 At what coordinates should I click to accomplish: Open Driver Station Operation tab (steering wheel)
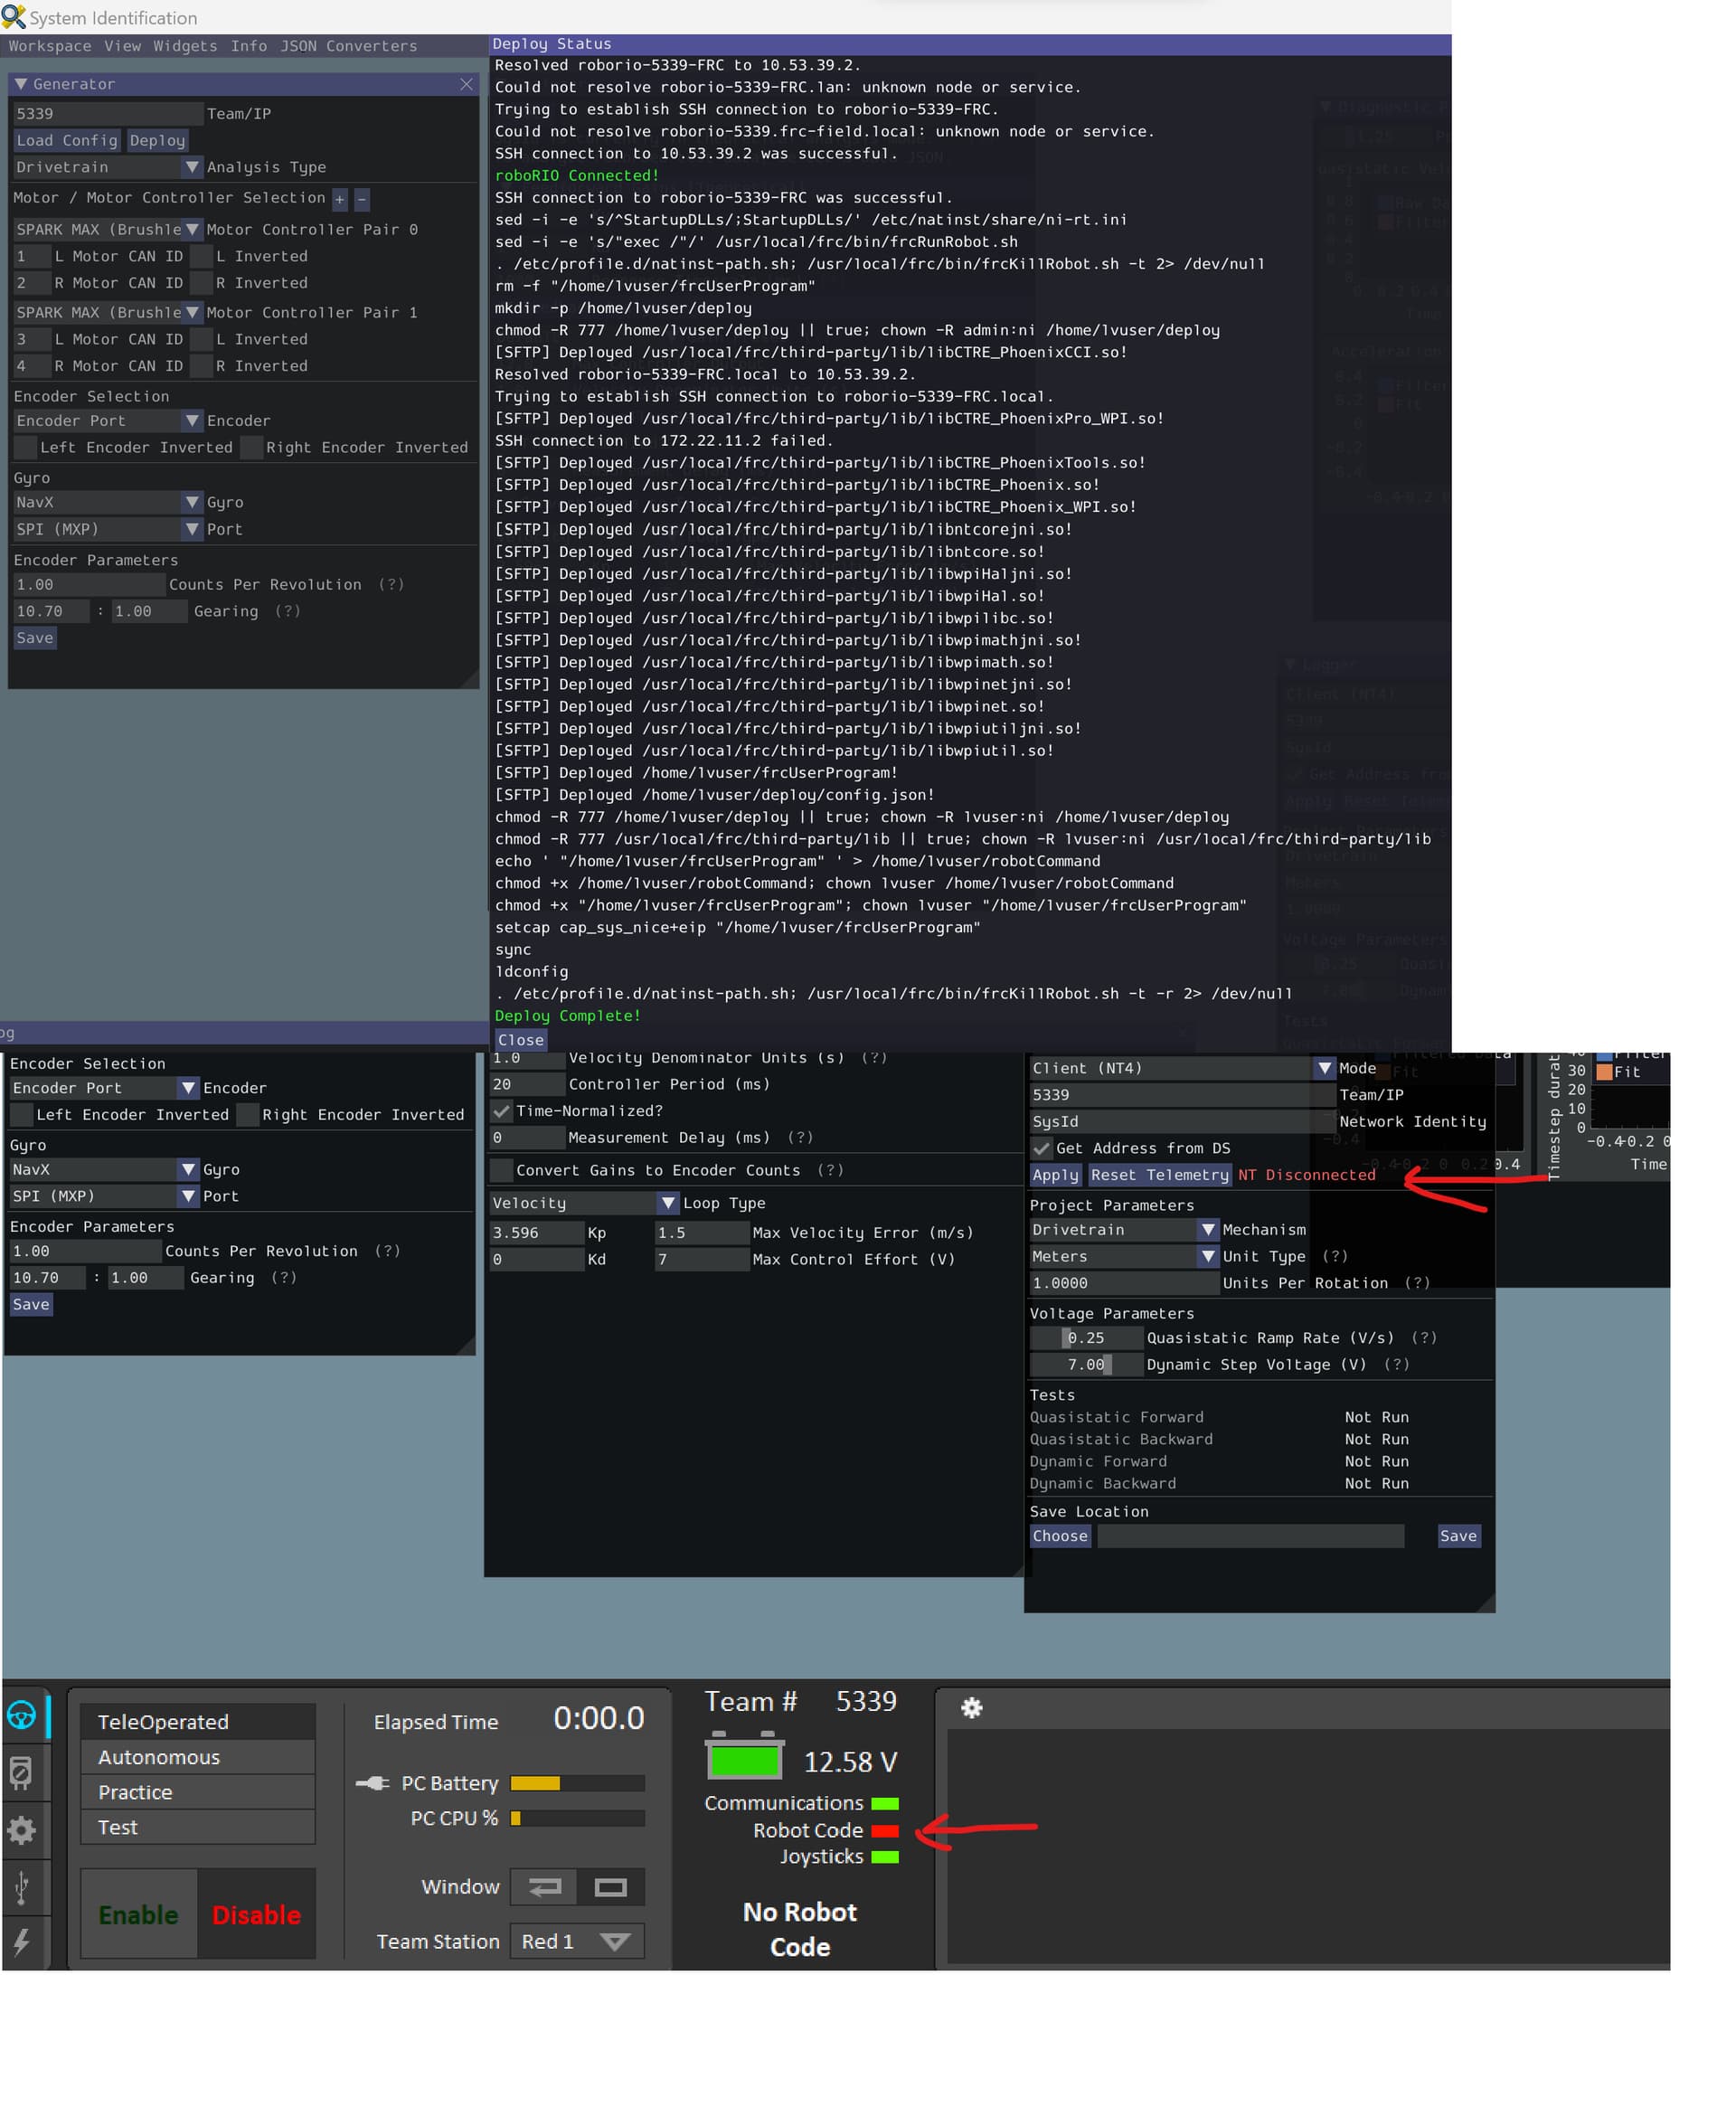click(x=22, y=1716)
